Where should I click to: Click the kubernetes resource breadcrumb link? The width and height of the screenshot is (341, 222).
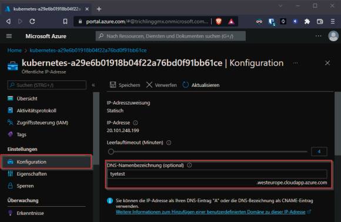pos(88,50)
